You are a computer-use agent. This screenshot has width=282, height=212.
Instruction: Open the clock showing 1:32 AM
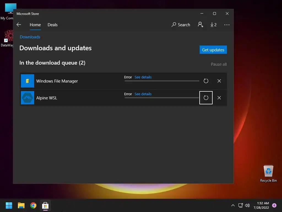261,205
